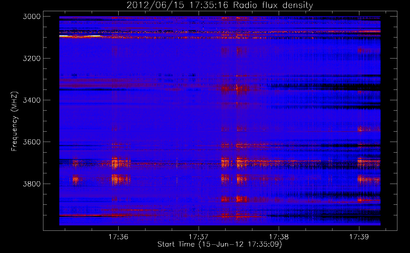Select the 3000 frequency axis label

[32, 16]
